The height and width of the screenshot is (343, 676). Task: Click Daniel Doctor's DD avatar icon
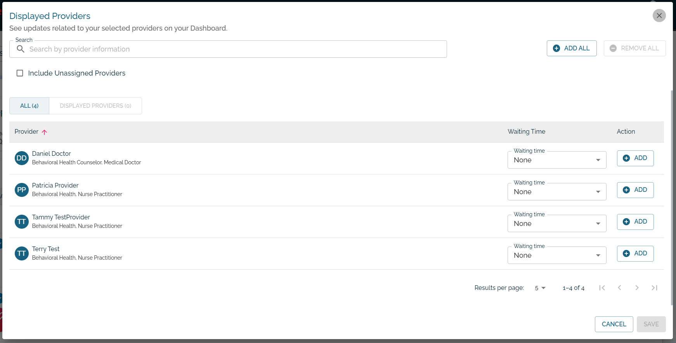(x=22, y=158)
